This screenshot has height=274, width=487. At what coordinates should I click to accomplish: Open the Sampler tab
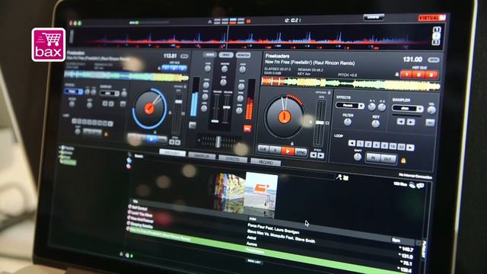[x=202, y=155]
